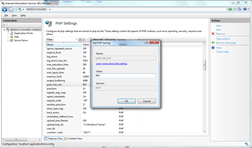Click the blue Help icon in the Actions pane
Image resolution: width=252 pixels, height=148 pixels.
213,48
